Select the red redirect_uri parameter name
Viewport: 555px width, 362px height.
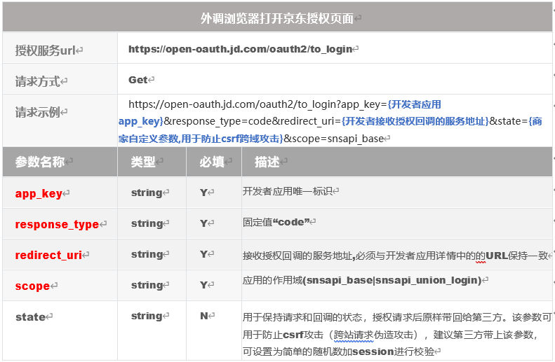click(x=49, y=256)
